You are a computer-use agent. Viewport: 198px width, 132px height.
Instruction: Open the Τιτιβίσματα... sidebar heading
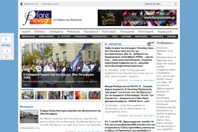(166, 43)
